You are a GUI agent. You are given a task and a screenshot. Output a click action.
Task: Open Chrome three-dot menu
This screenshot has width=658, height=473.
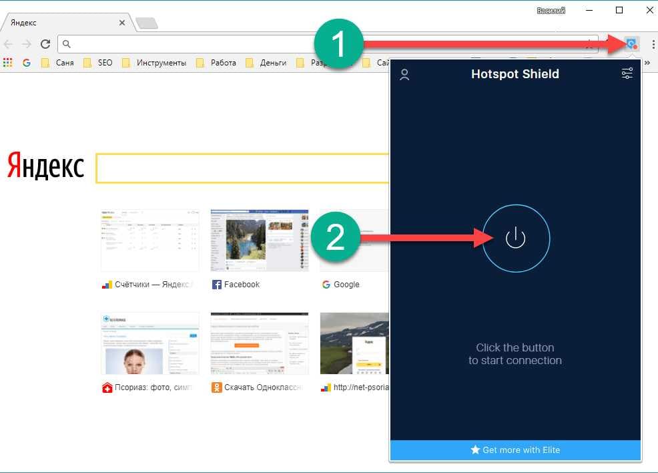tap(653, 43)
